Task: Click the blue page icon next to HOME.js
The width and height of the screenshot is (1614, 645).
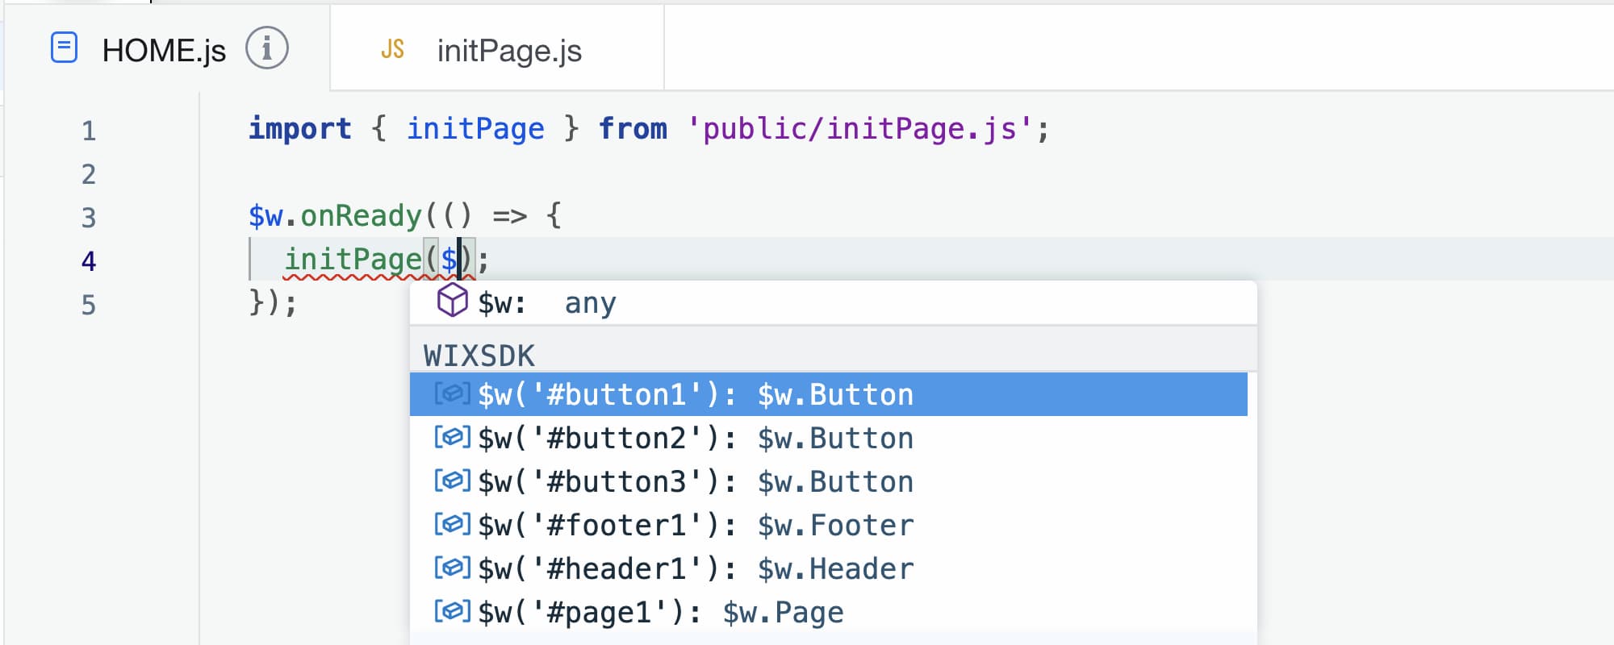Action: coord(64,48)
